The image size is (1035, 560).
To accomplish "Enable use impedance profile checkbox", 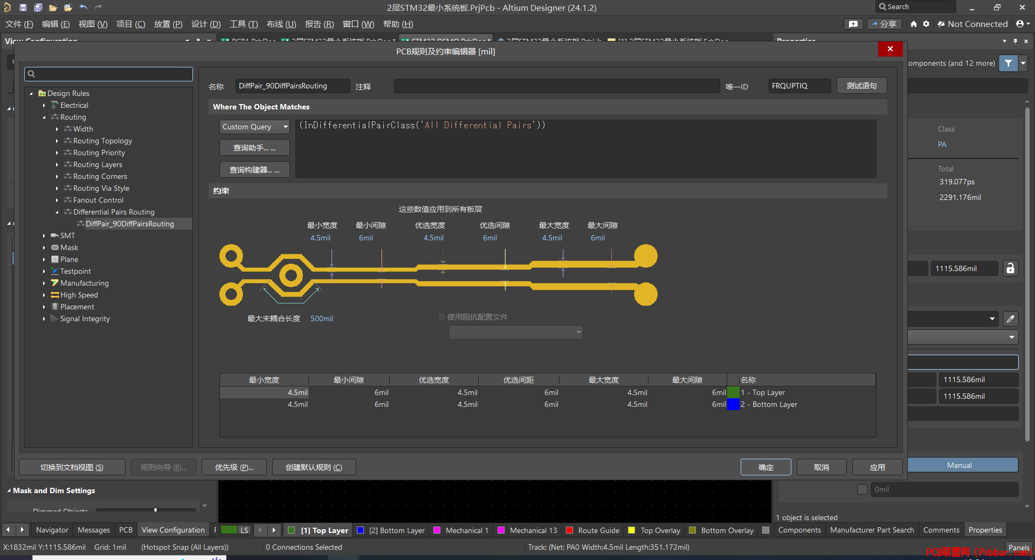I will [441, 317].
